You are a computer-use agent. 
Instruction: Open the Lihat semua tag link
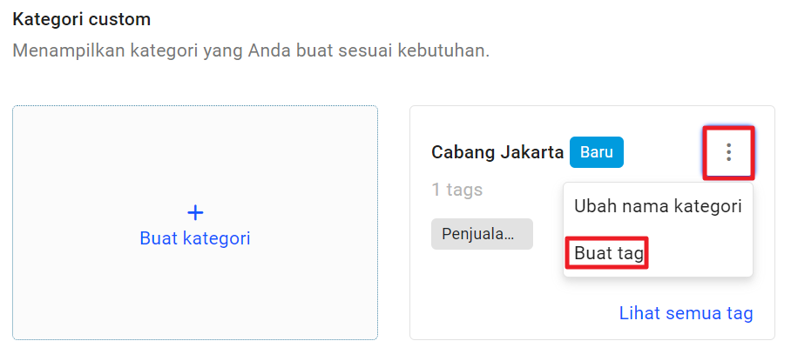686,313
